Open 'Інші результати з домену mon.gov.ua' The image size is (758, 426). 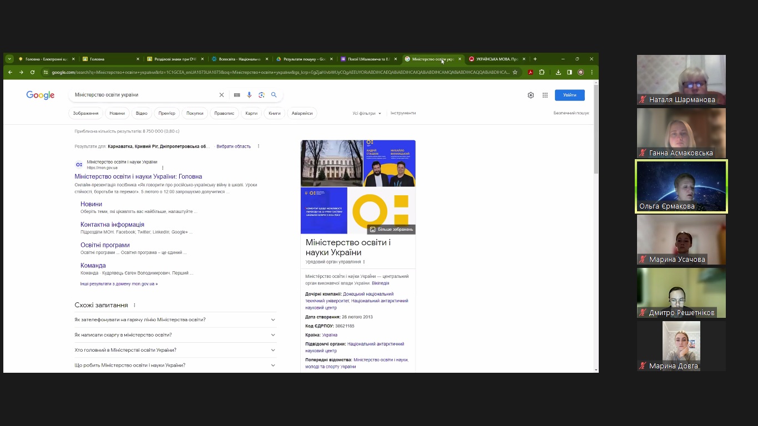119,284
